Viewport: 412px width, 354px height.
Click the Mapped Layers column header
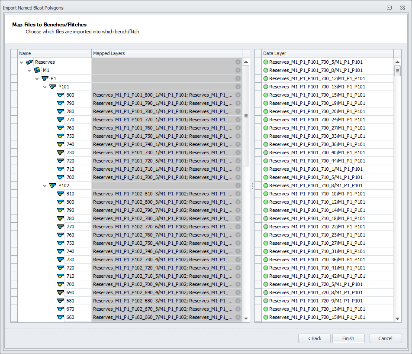167,53
